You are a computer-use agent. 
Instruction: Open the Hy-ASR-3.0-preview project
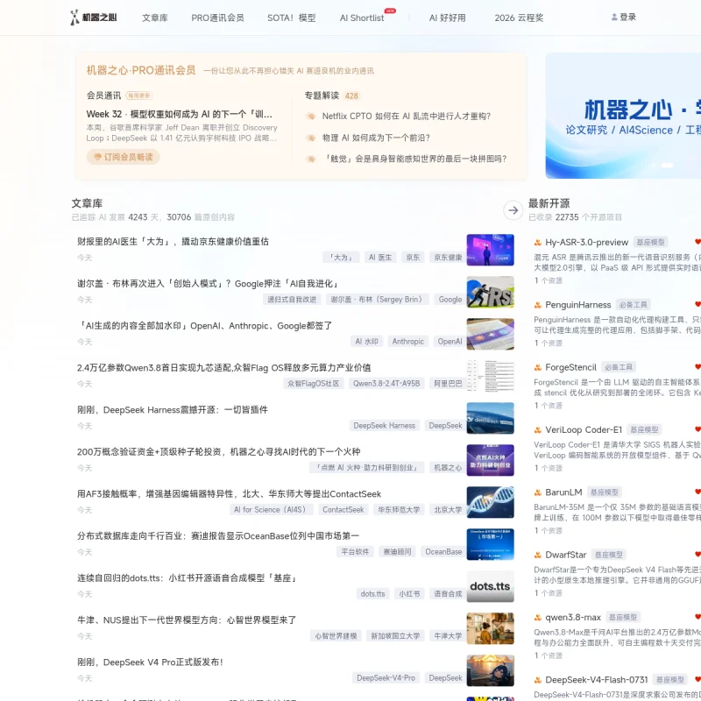pyautogui.click(x=586, y=243)
